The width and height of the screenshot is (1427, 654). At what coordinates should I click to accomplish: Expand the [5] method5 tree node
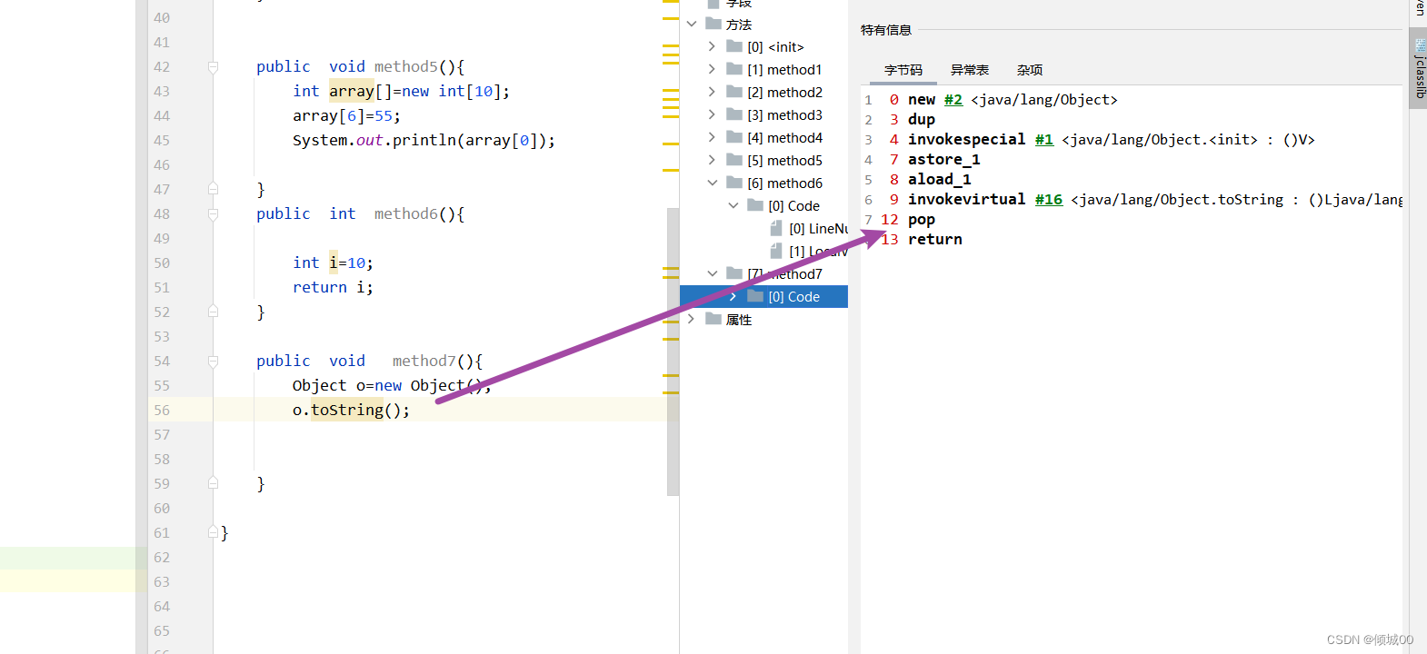(712, 160)
